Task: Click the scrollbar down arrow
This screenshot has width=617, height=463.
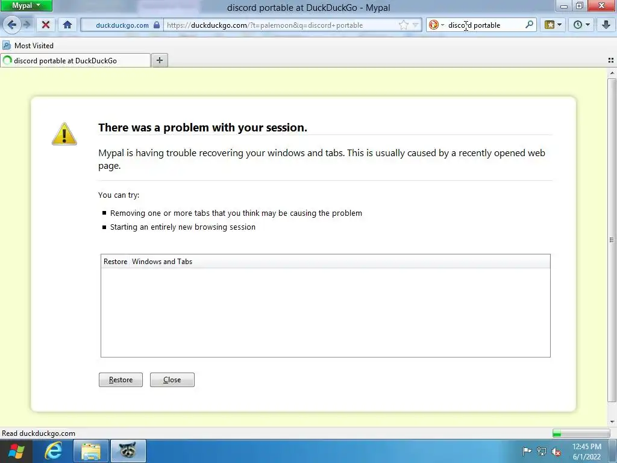Action: pos(612,422)
